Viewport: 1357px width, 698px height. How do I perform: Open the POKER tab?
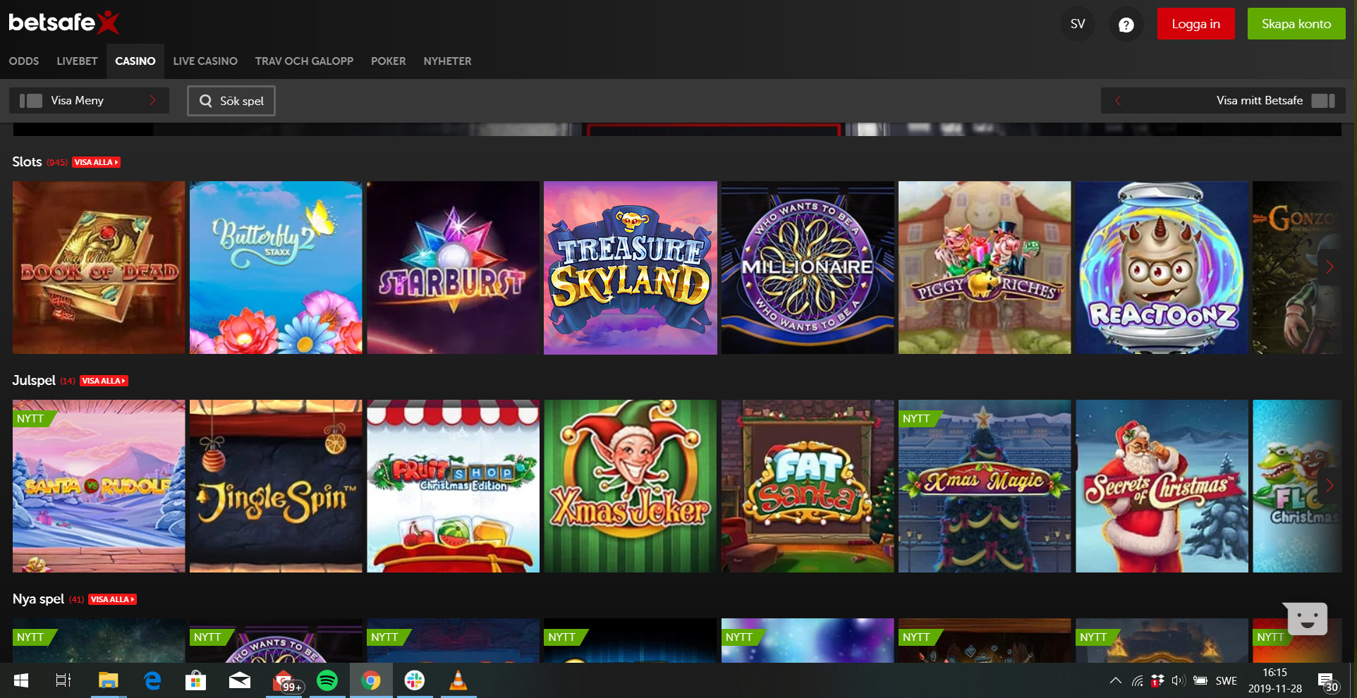point(389,61)
